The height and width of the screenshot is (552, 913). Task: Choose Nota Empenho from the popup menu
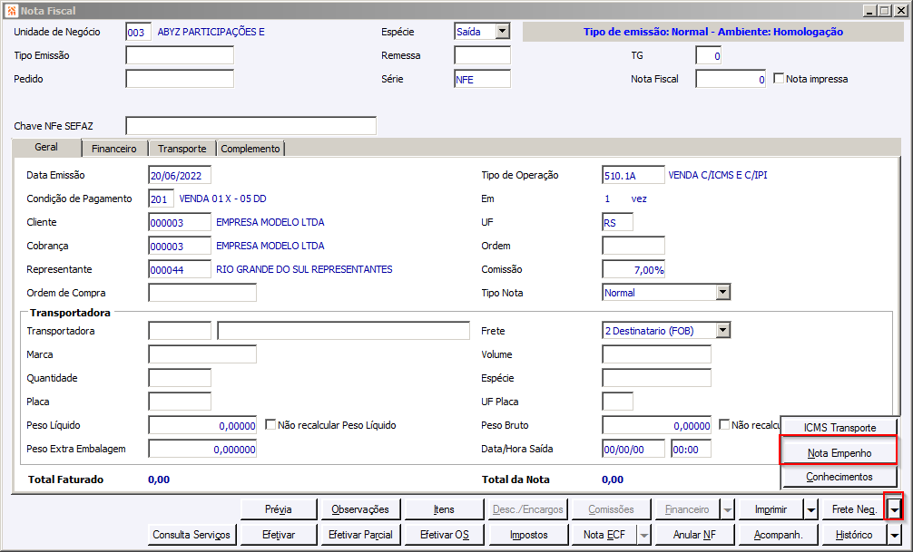click(839, 453)
